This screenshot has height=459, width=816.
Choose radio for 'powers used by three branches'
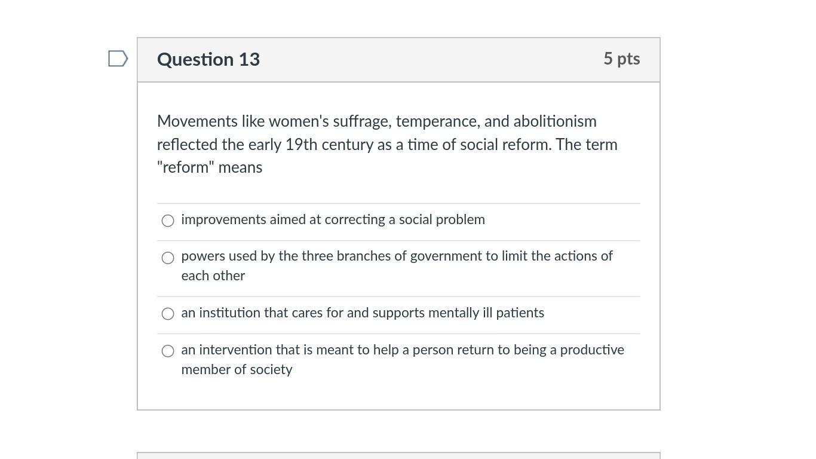point(168,258)
